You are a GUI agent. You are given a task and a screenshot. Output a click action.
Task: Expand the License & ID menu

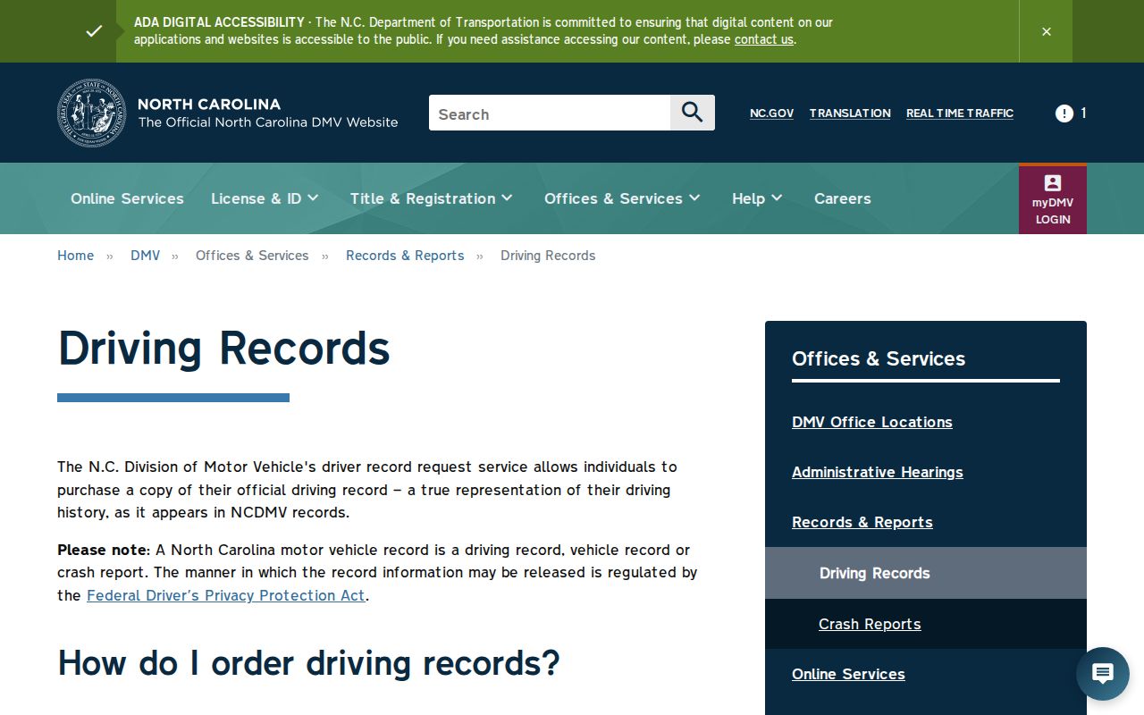pyautogui.click(x=265, y=198)
